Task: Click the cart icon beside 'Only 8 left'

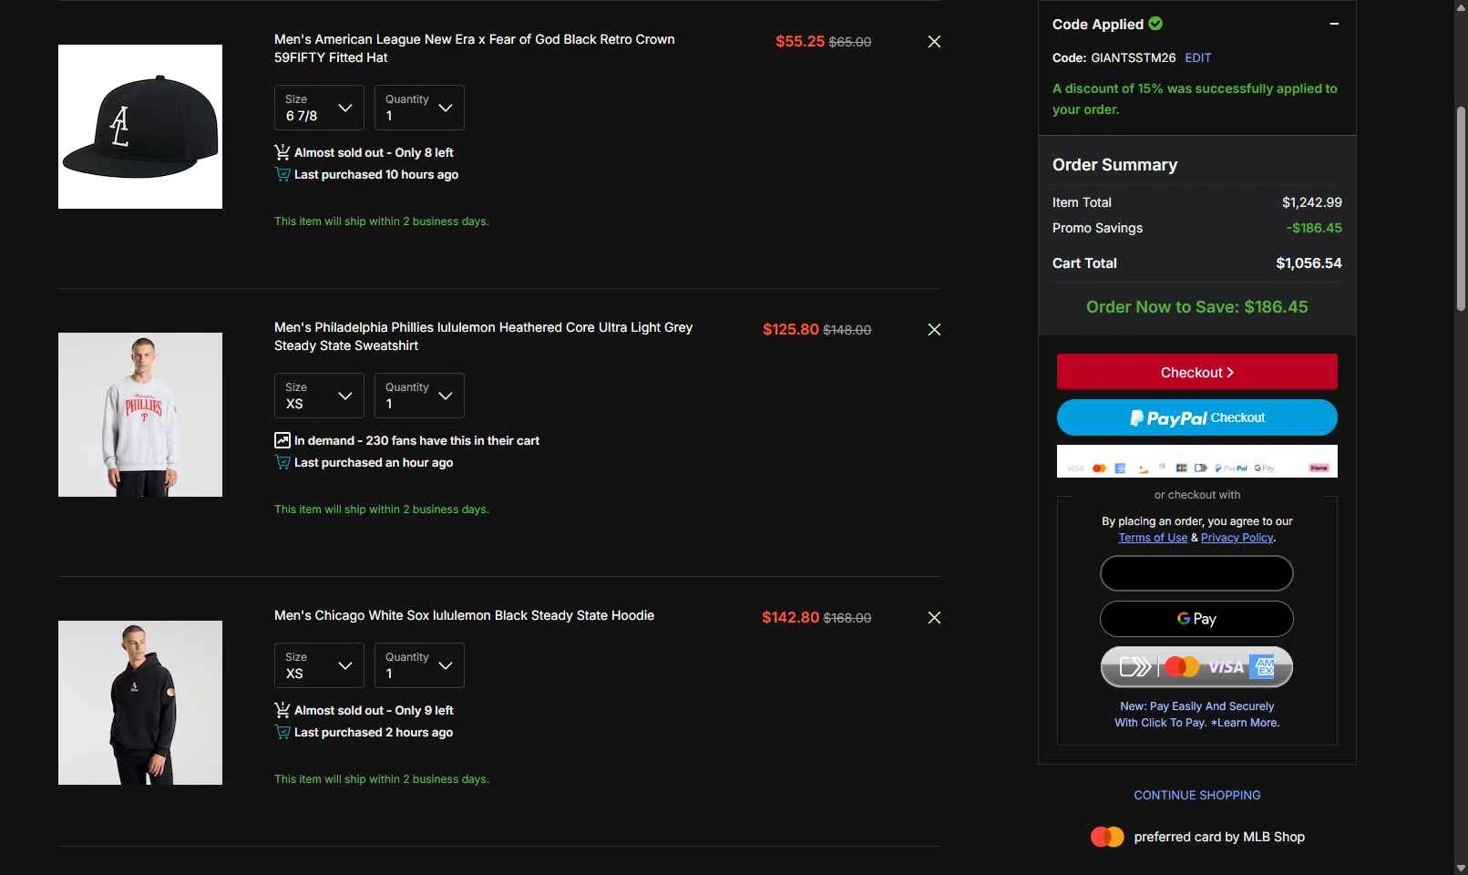Action: point(282,152)
